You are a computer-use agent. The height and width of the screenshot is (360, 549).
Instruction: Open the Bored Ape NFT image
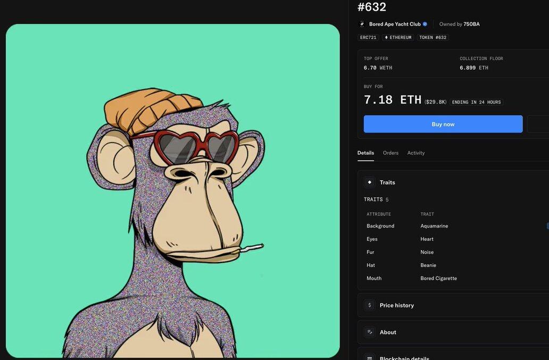[173, 191]
